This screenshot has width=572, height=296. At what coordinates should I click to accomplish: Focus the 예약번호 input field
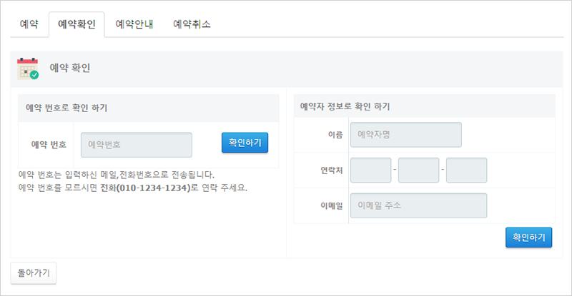[x=137, y=145]
